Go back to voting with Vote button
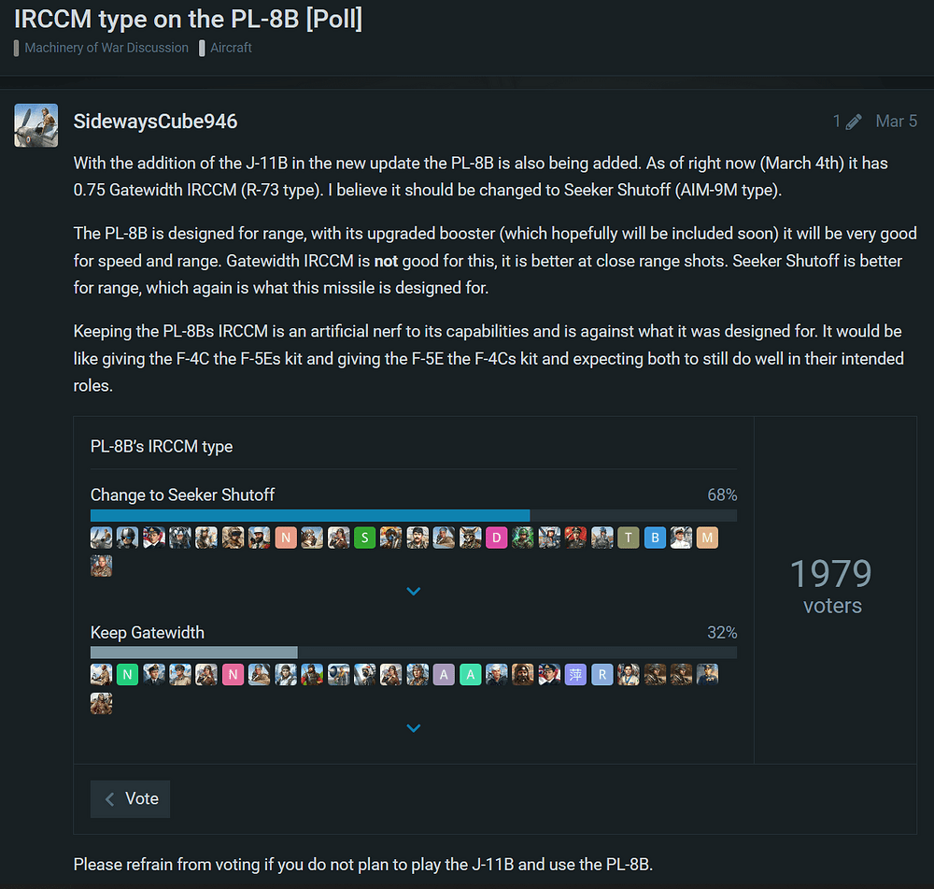This screenshot has width=934, height=889. point(131,799)
